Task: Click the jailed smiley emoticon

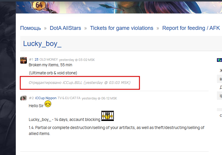Action: point(108,116)
